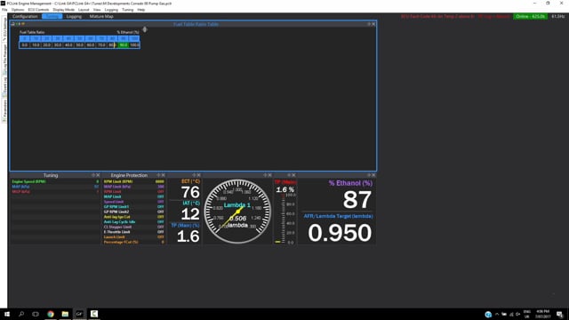Open the View menu
The height and width of the screenshot is (320, 569).
click(x=97, y=10)
